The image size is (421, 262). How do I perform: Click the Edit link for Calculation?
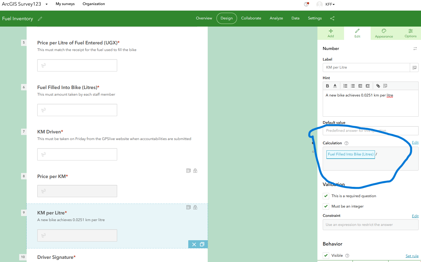pos(415,143)
